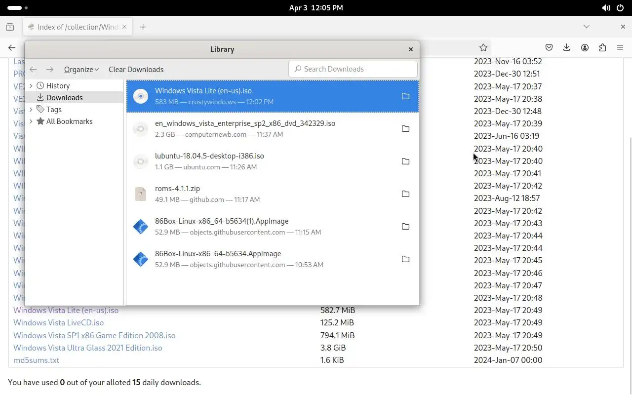Open system volume icon in top bar
The image size is (632, 395).
click(x=606, y=8)
